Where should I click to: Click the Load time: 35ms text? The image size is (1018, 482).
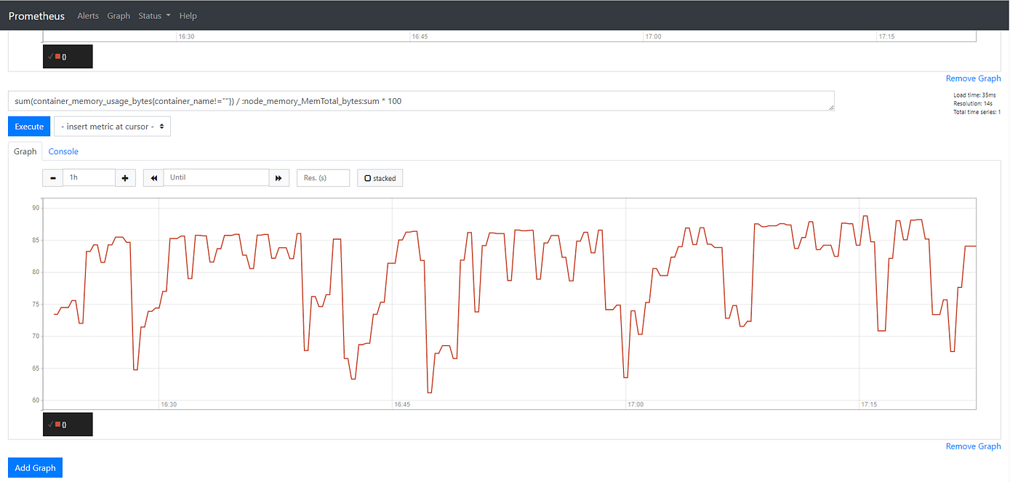974,95
